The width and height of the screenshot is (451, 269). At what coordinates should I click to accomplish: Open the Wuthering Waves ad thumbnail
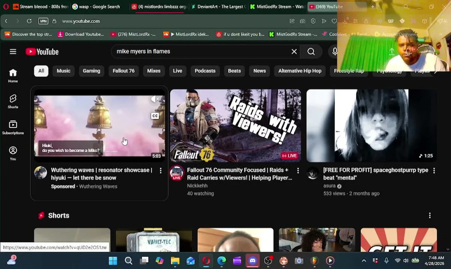tap(99, 126)
